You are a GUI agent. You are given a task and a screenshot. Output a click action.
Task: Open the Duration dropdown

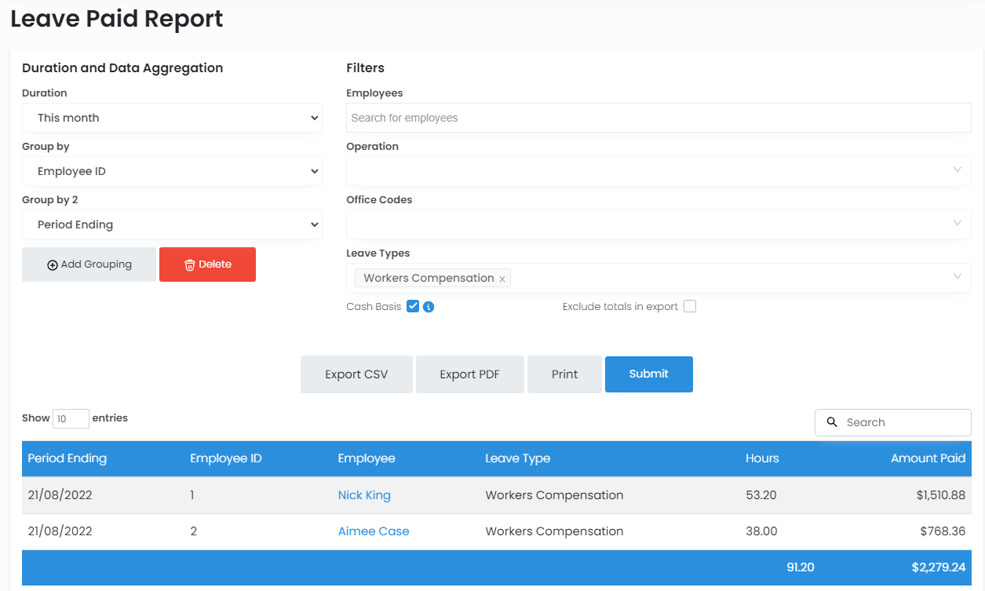[172, 118]
